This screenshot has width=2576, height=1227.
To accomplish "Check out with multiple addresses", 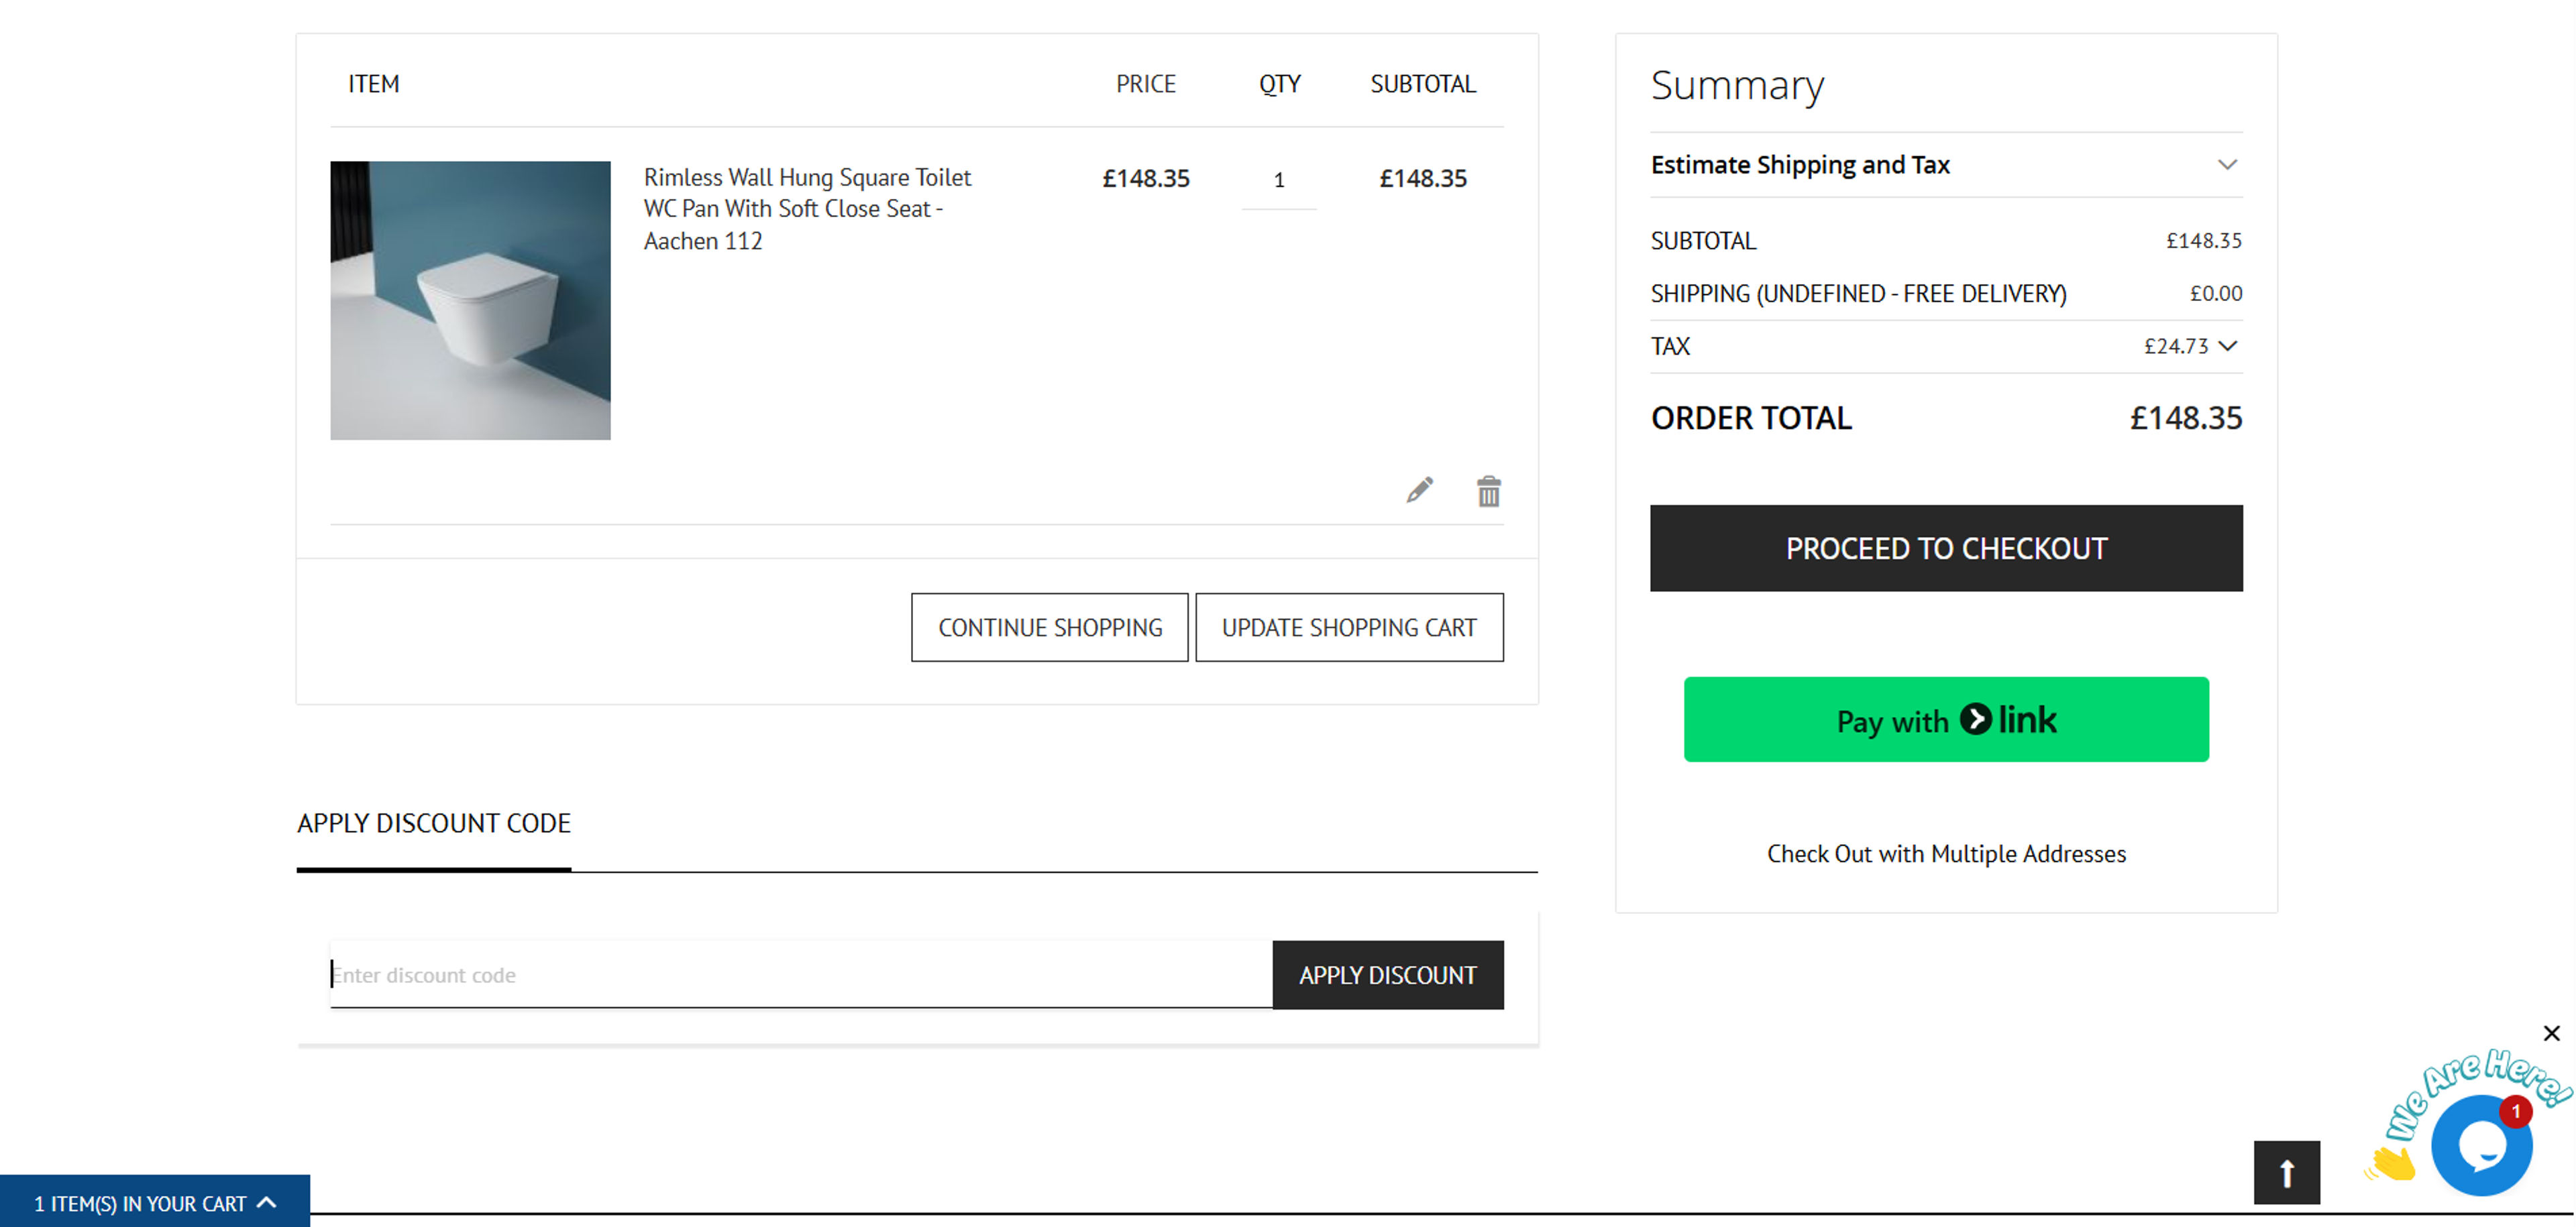I will pos(1946,854).
